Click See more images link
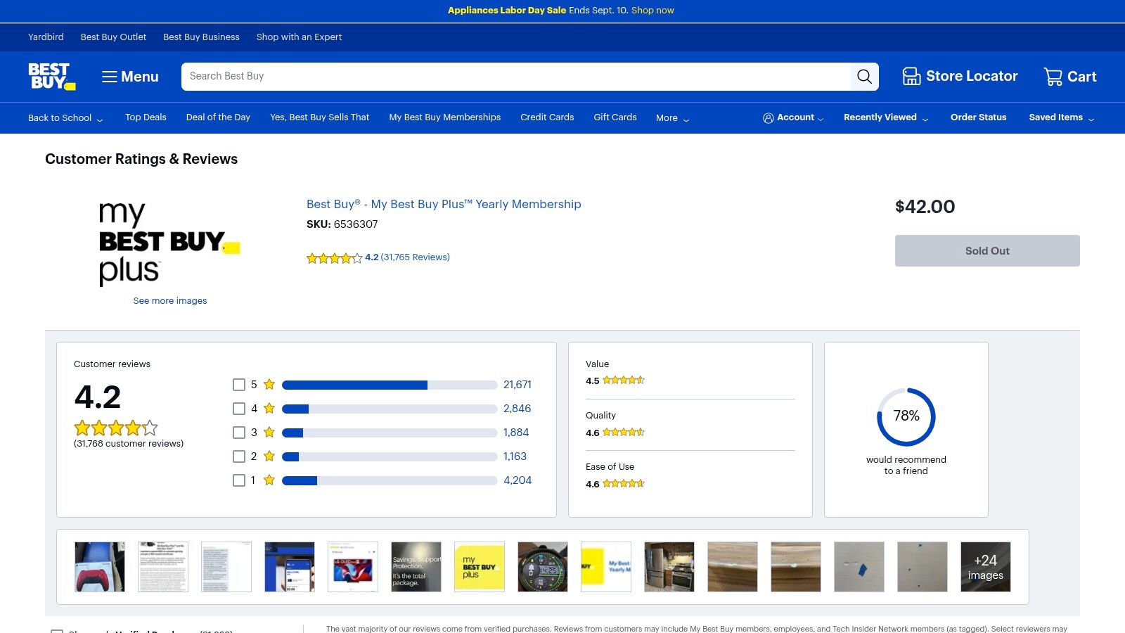 pos(170,301)
